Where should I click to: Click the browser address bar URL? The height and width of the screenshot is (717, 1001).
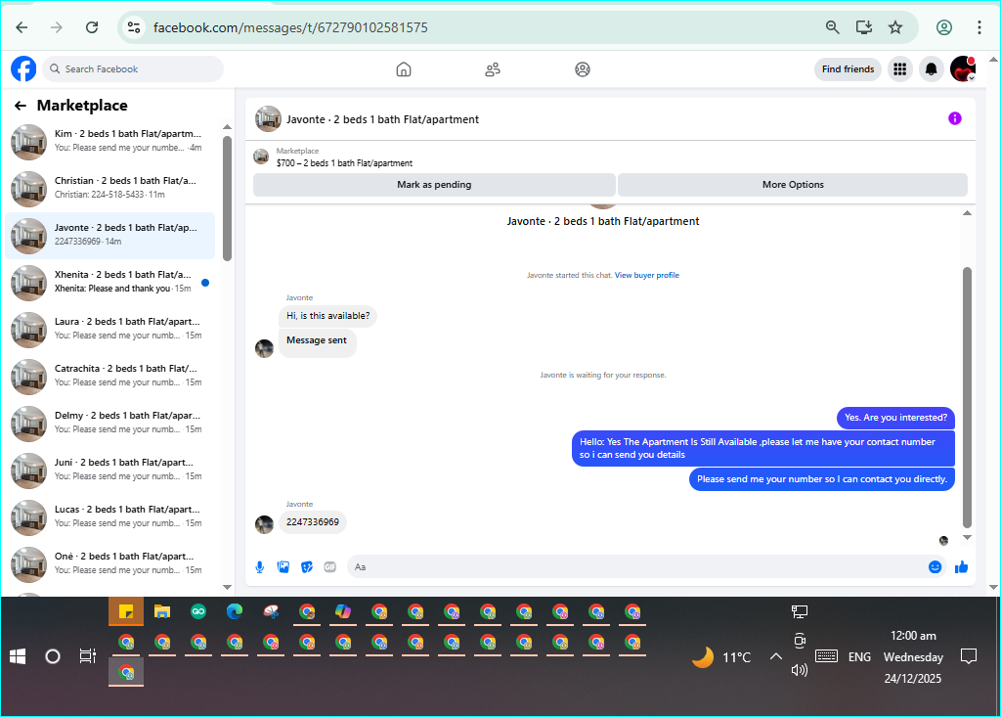pos(290,27)
